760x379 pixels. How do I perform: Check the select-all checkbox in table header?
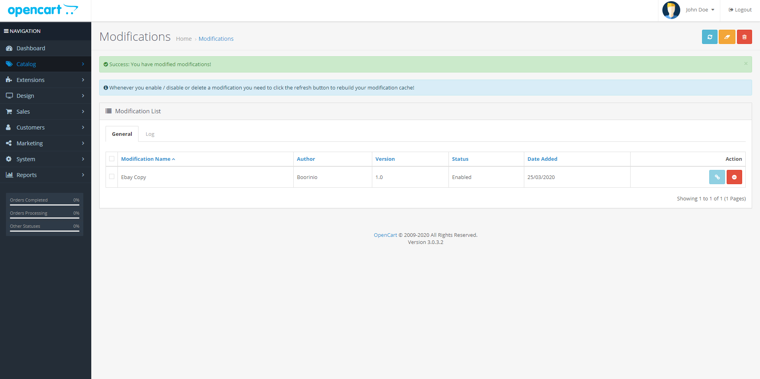pyautogui.click(x=112, y=159)
